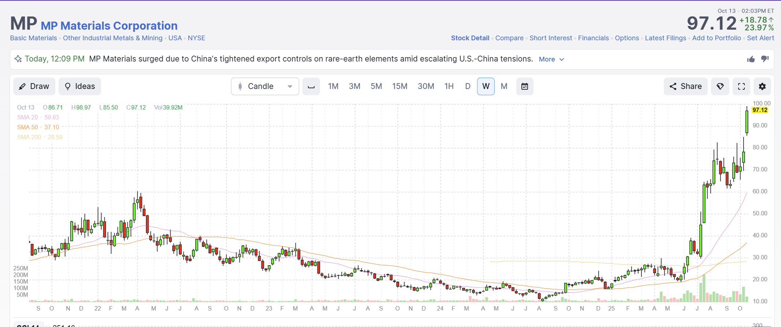
Task: Open Other Industrial Metals & Mining link
Action: point(113,38)
